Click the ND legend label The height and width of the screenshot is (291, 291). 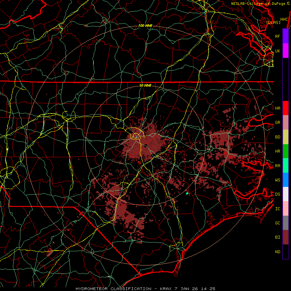(x=277, y=252)
